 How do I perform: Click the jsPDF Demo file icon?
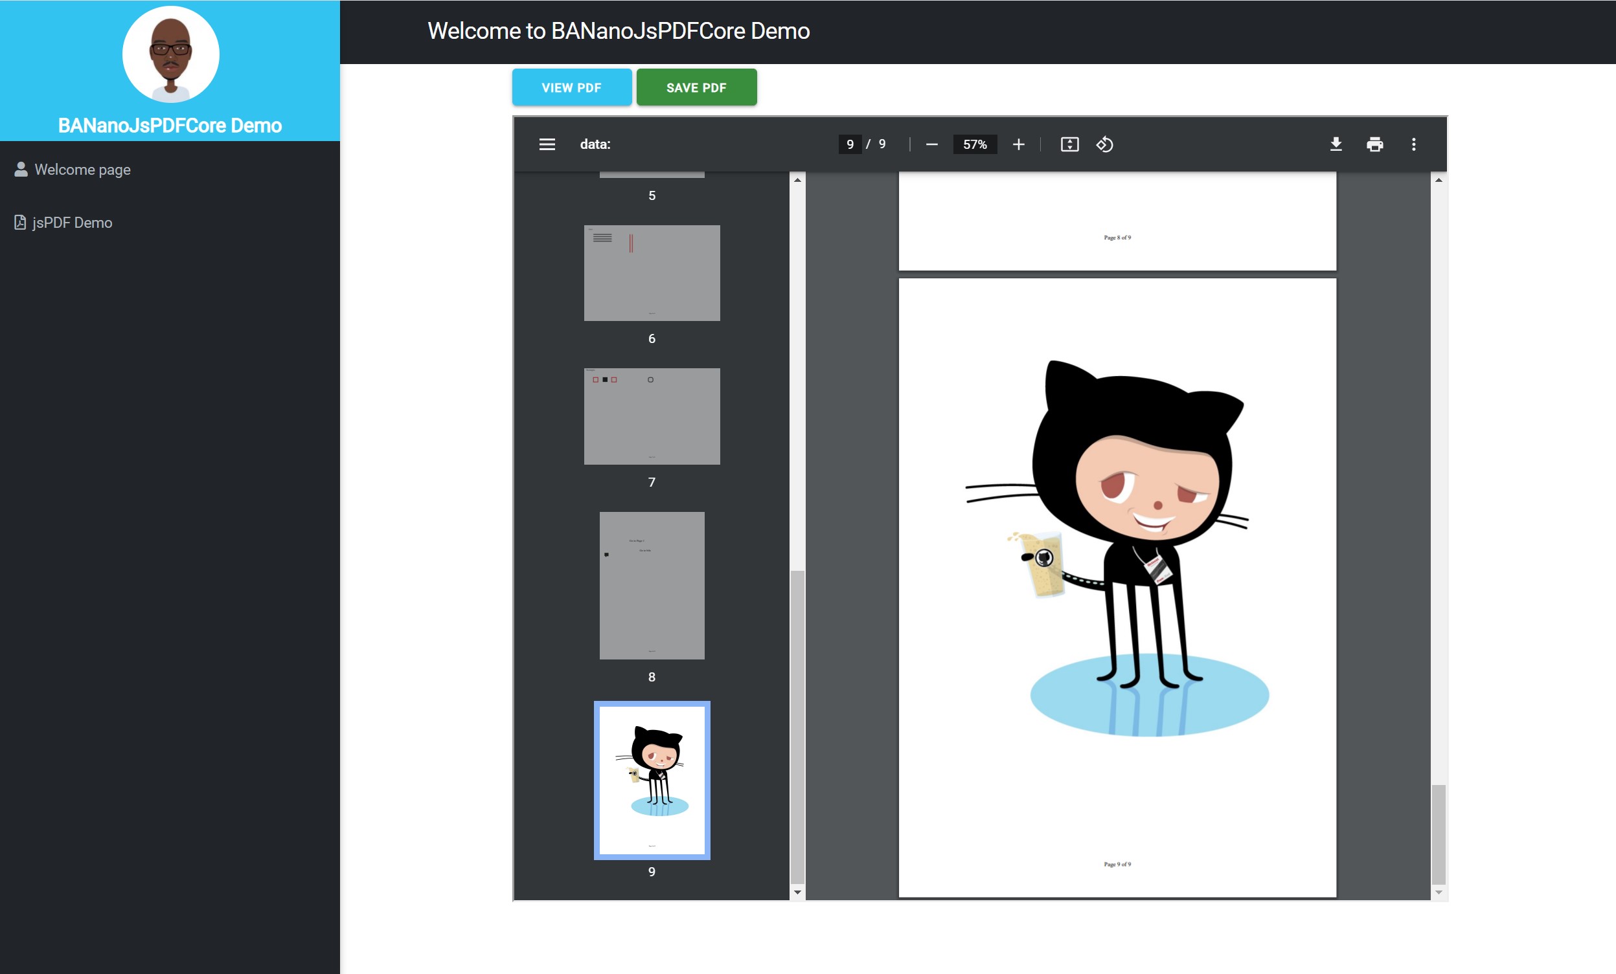click(20, 223)
